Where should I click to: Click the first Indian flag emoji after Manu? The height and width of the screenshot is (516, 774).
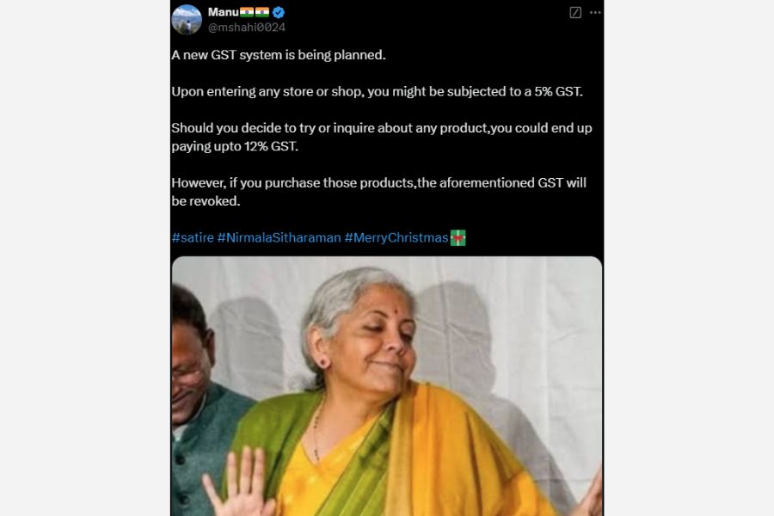click(247, 12)
